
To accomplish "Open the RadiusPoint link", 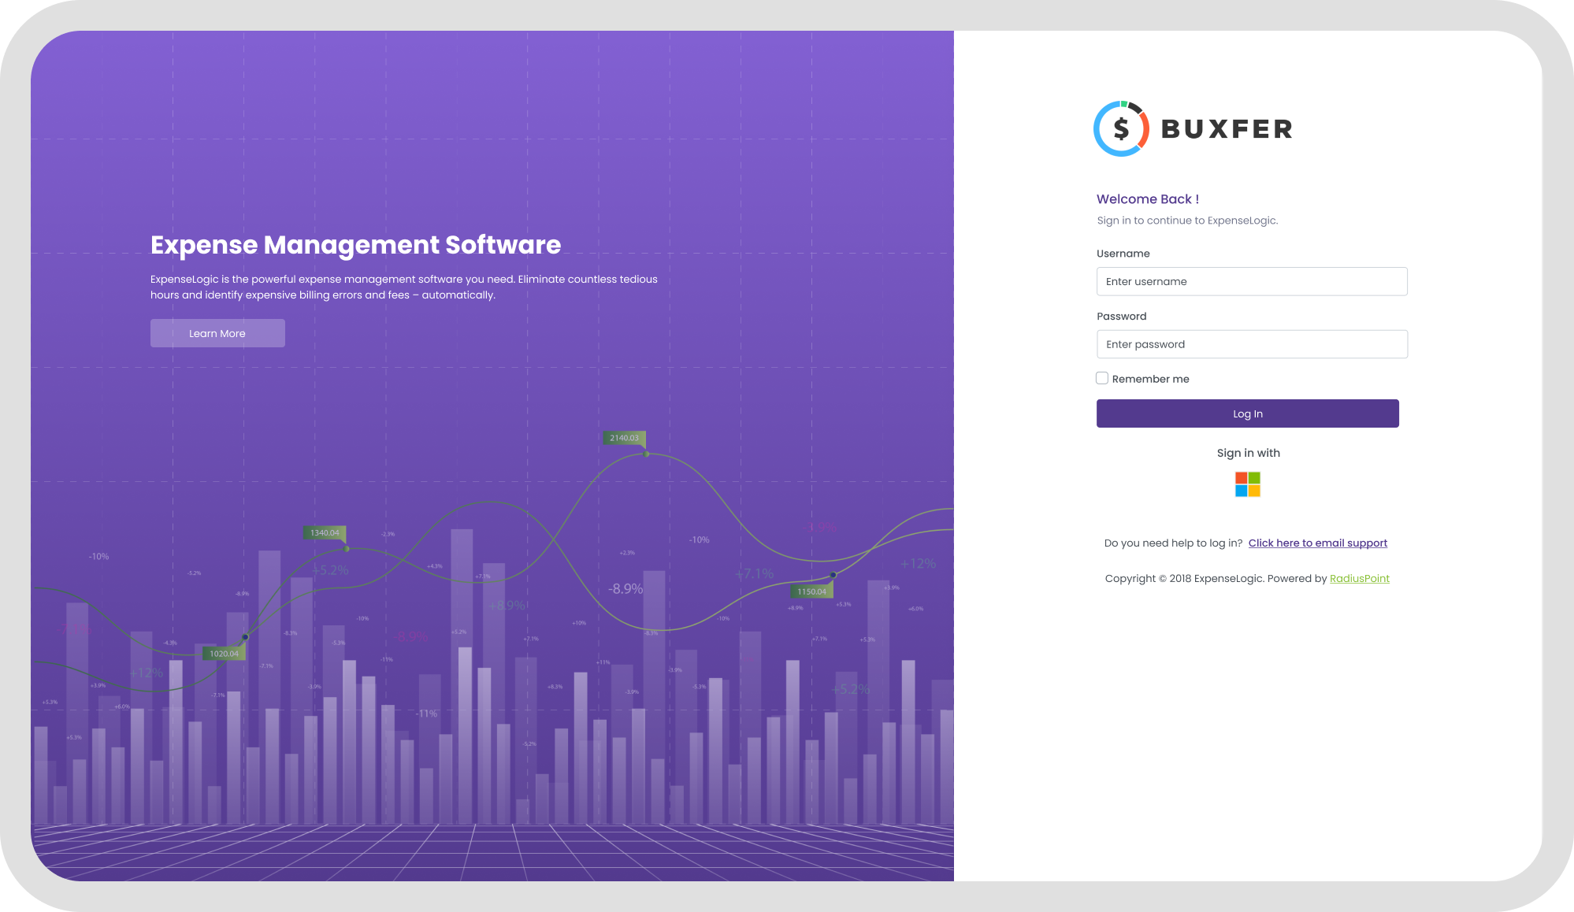I will tap(1359, 579).
